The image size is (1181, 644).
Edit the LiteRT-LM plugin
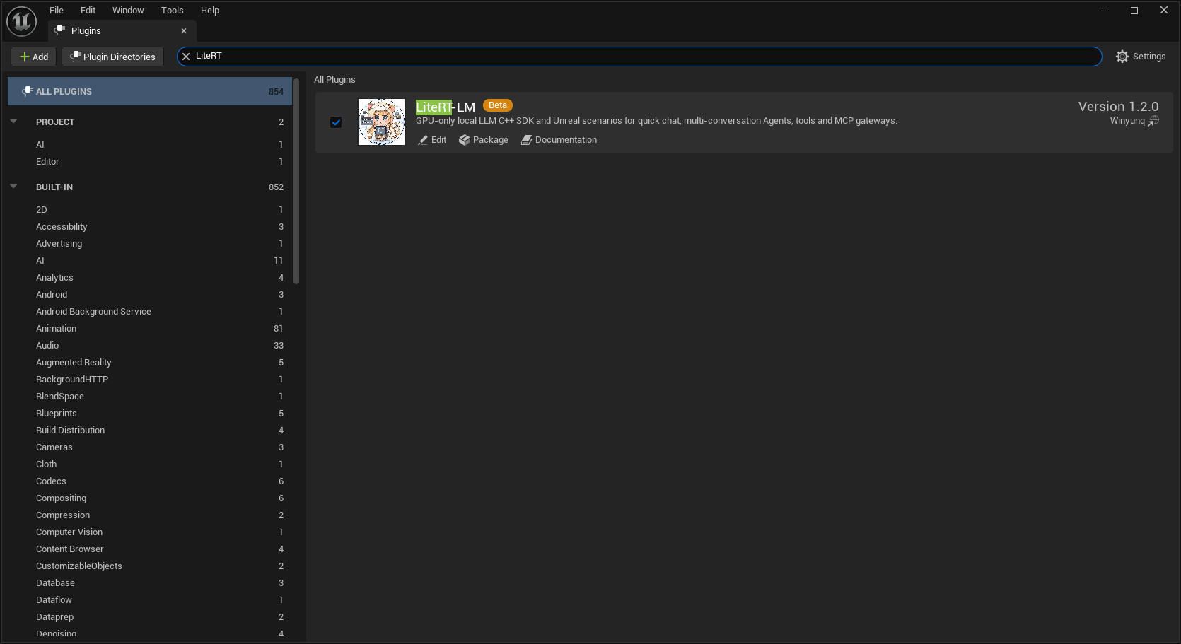pyautogui.click(x=432, y=140)
